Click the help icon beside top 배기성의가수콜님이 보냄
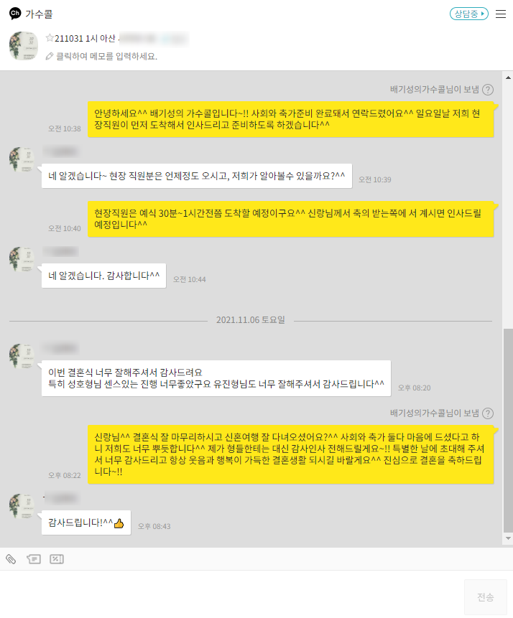Viewport: 513px width, 618px height. (x=488, y=90)
